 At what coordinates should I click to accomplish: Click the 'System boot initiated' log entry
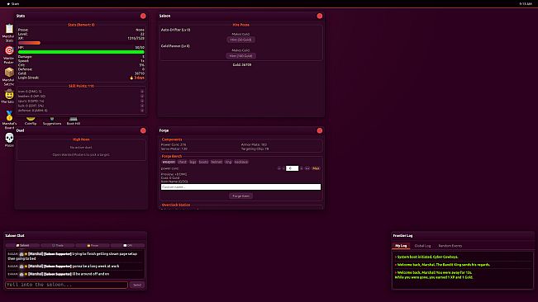426,257
